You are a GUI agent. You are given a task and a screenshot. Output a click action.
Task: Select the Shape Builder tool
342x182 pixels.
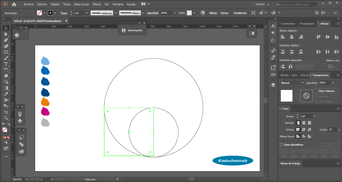pos(6,82)
